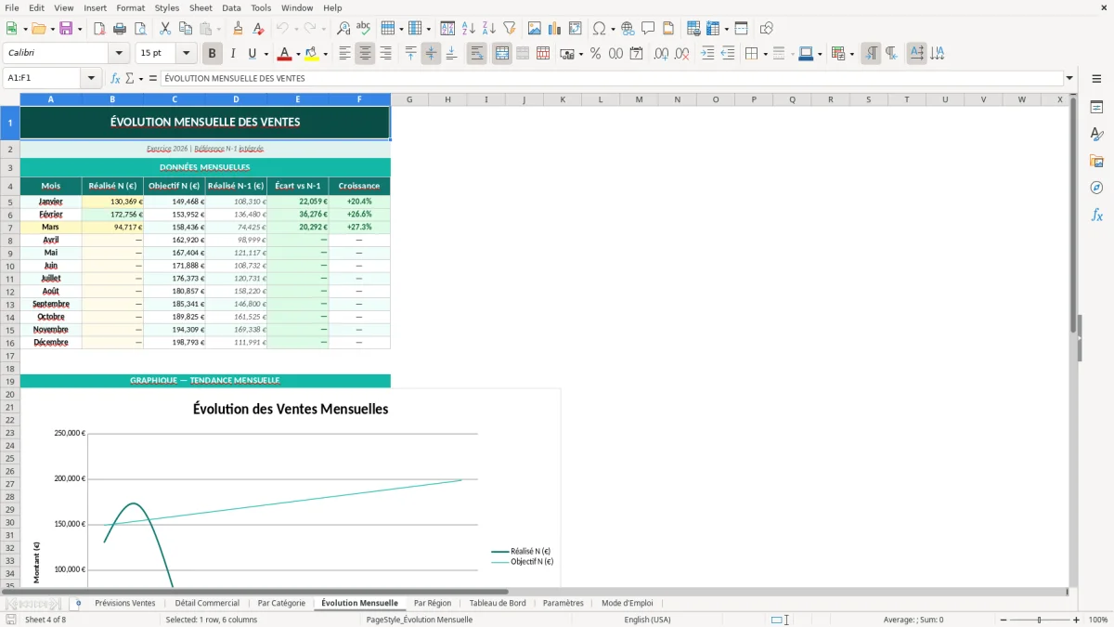Click the Sheet 4 of 8 status text

(x=45, y=620)
